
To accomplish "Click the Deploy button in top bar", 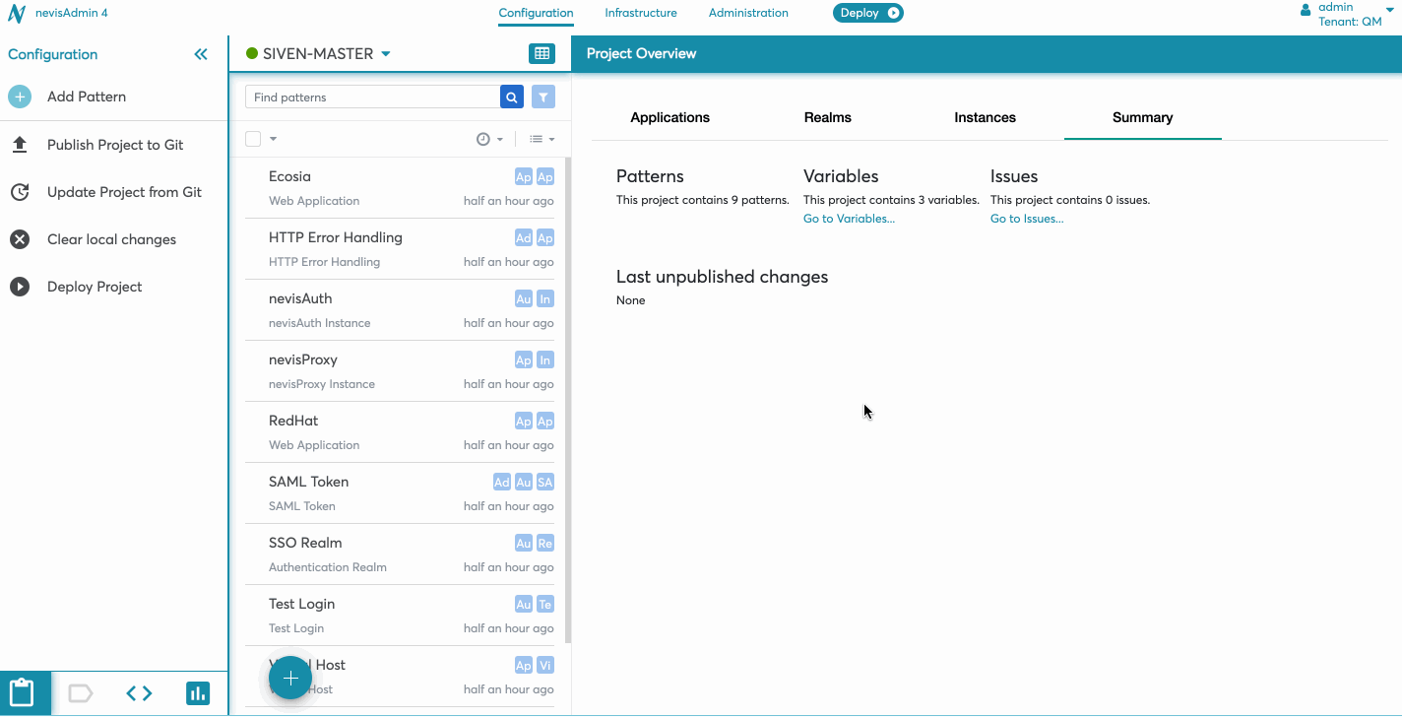I will point(868,14).
